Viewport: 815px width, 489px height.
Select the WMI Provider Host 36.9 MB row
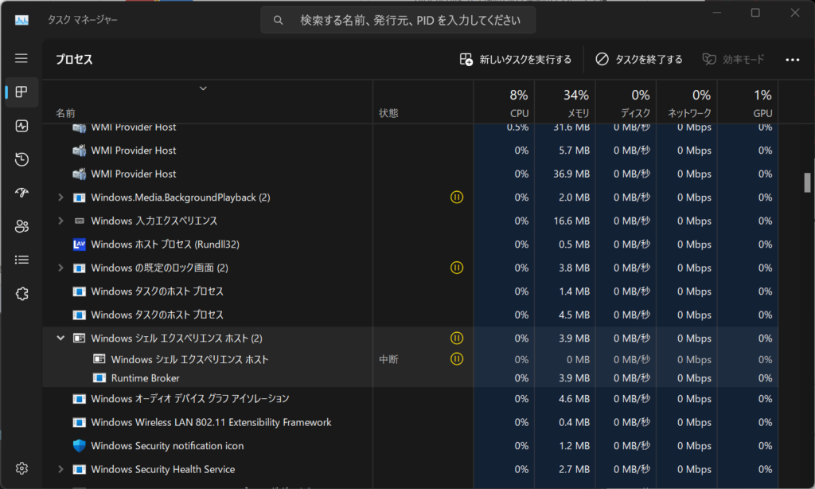tap(410, 174)
